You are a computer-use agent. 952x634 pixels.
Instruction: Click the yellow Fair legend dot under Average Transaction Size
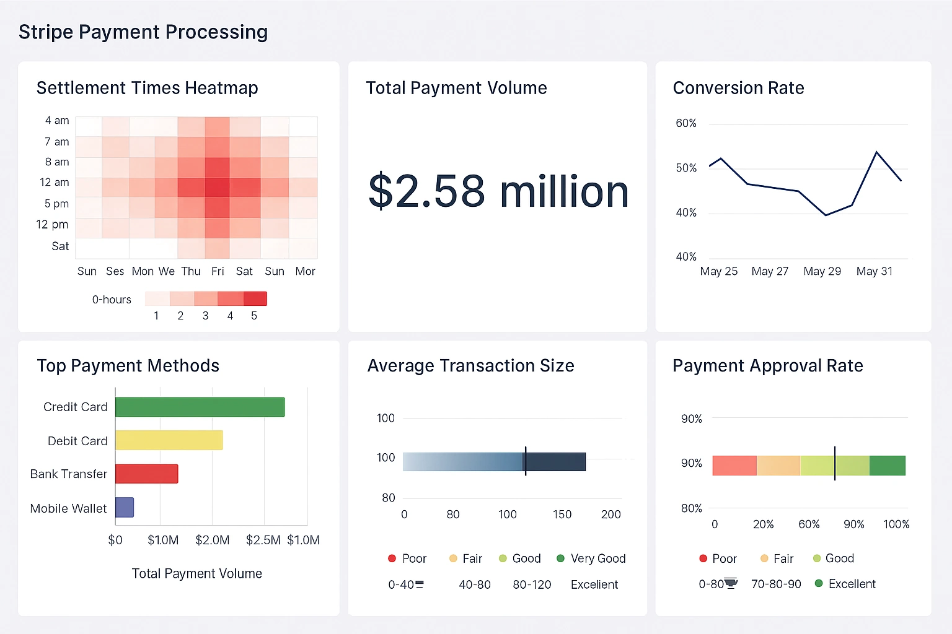coord(452,558)
